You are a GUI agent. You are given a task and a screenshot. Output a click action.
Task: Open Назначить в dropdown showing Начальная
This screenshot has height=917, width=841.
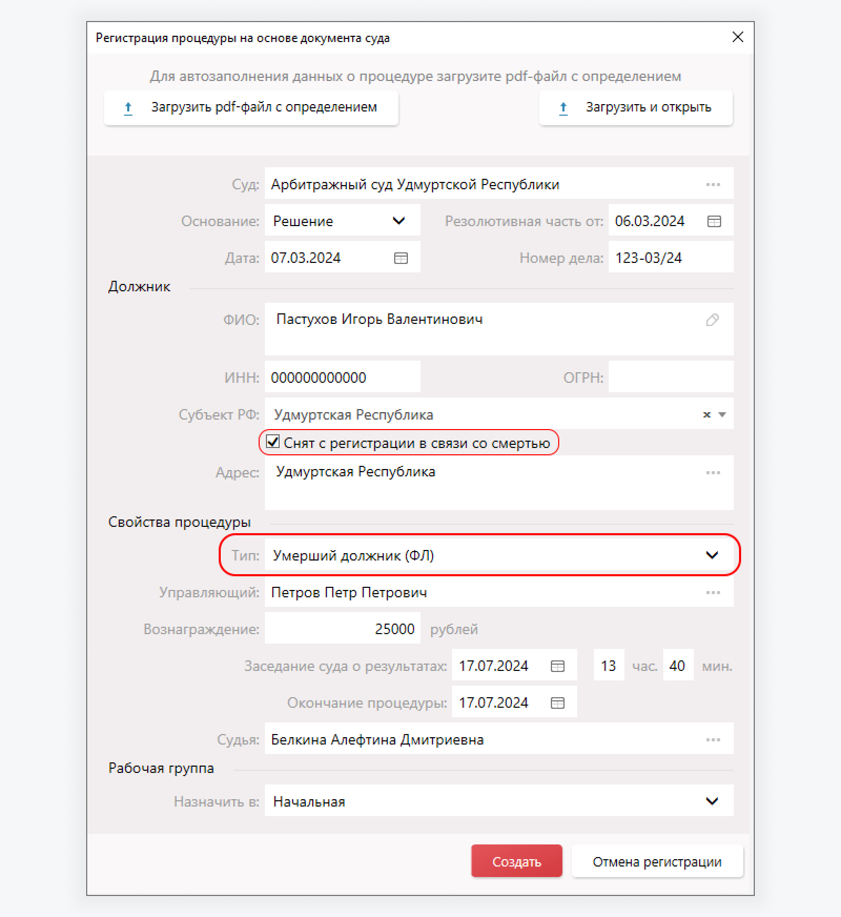click(499, 801)
